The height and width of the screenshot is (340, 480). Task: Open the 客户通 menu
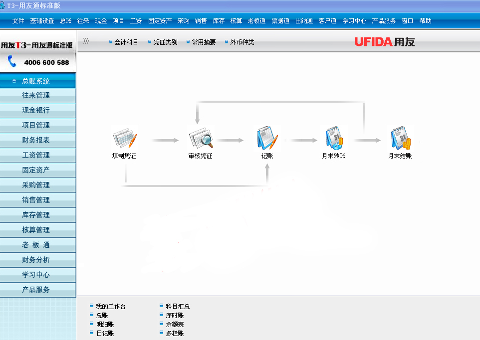click(x=327, y=21)
